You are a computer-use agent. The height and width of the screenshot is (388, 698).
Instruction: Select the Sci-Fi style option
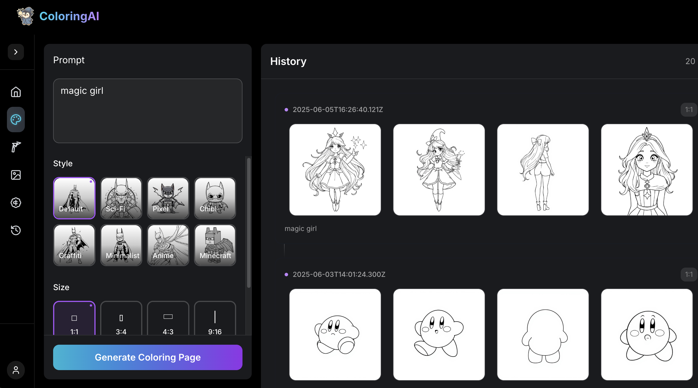[x=121, y=198]
